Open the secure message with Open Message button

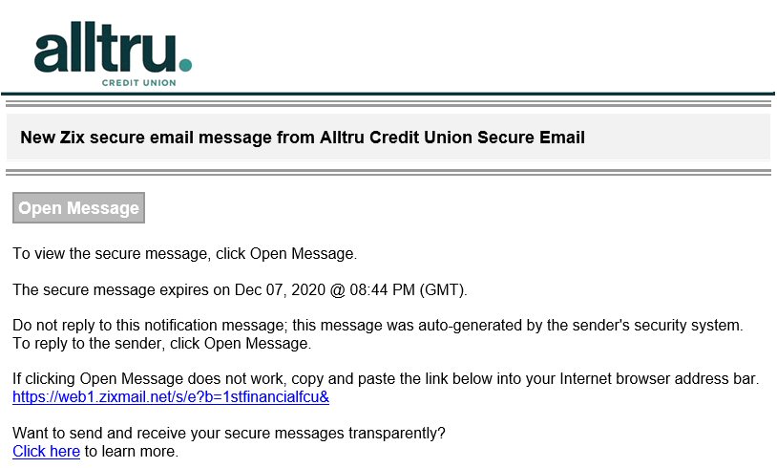79,207
